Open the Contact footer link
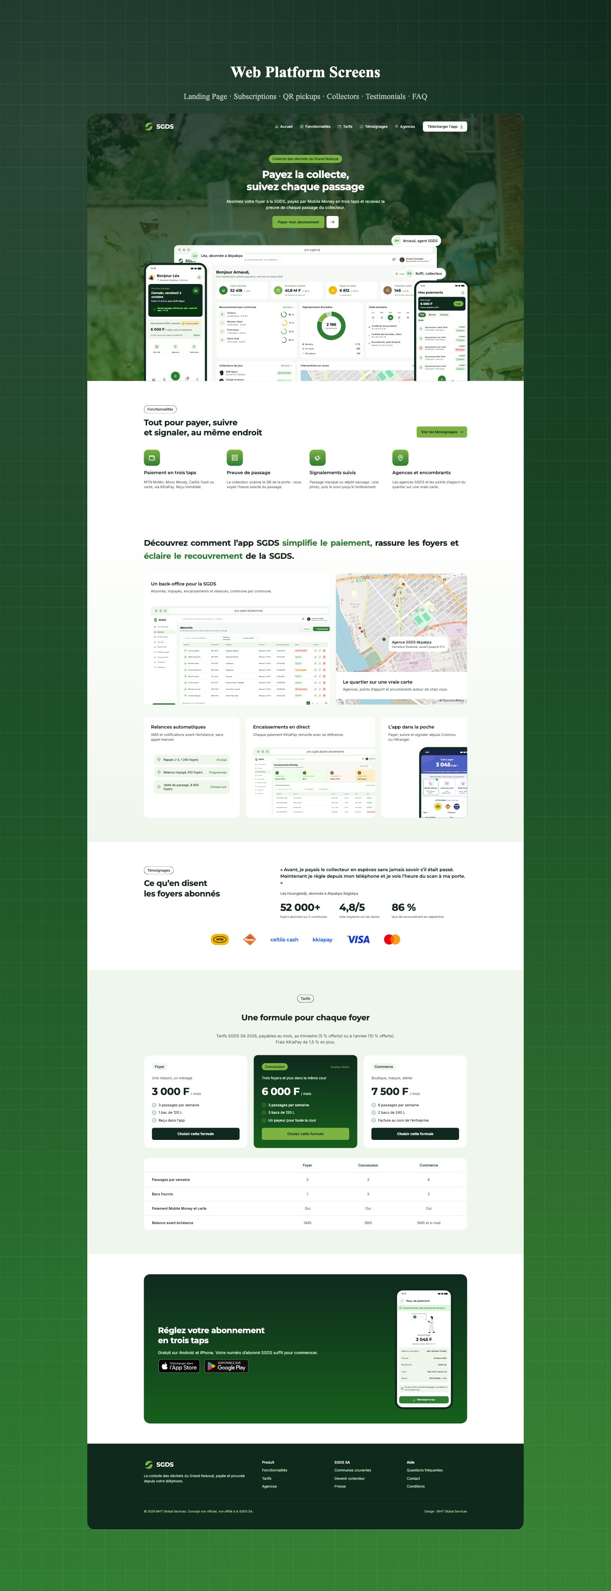The image size is (611, 1591). [x=413, y=1478]
